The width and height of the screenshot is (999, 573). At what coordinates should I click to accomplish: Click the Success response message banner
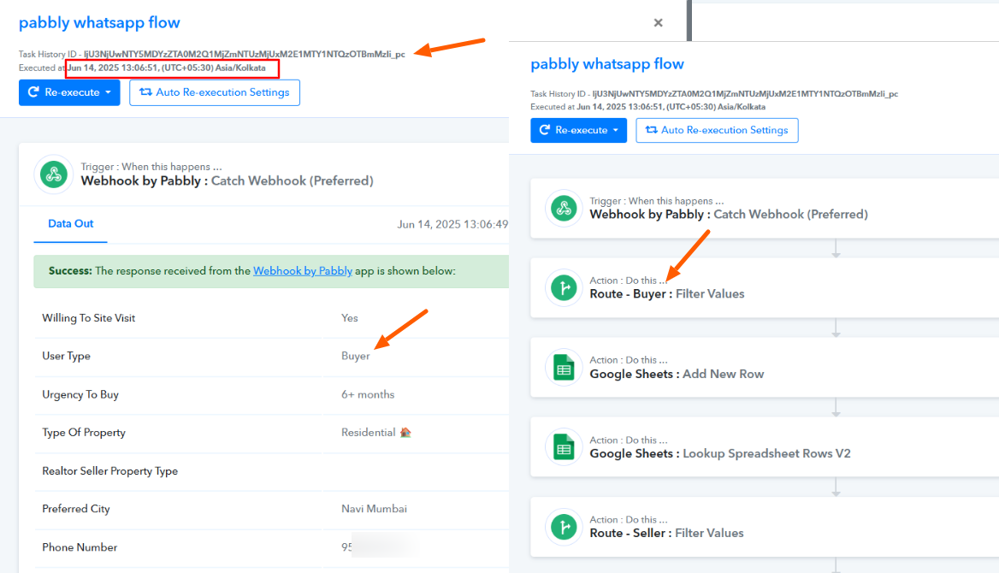tap(271, 271)
